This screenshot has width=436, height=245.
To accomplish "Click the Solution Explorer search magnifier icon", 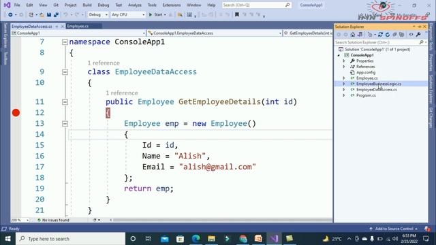I will (x=421, y=42).
